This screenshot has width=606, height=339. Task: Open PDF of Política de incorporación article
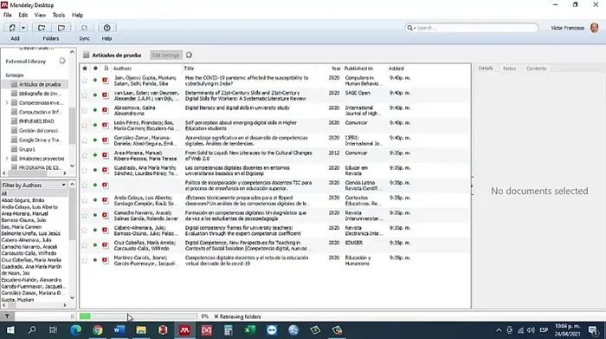[105, 185]
